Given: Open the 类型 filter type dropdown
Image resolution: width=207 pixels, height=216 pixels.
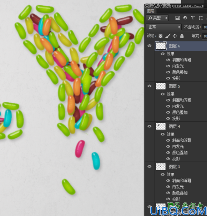Looking at the screenshot, I should click(x=157, y=18).
